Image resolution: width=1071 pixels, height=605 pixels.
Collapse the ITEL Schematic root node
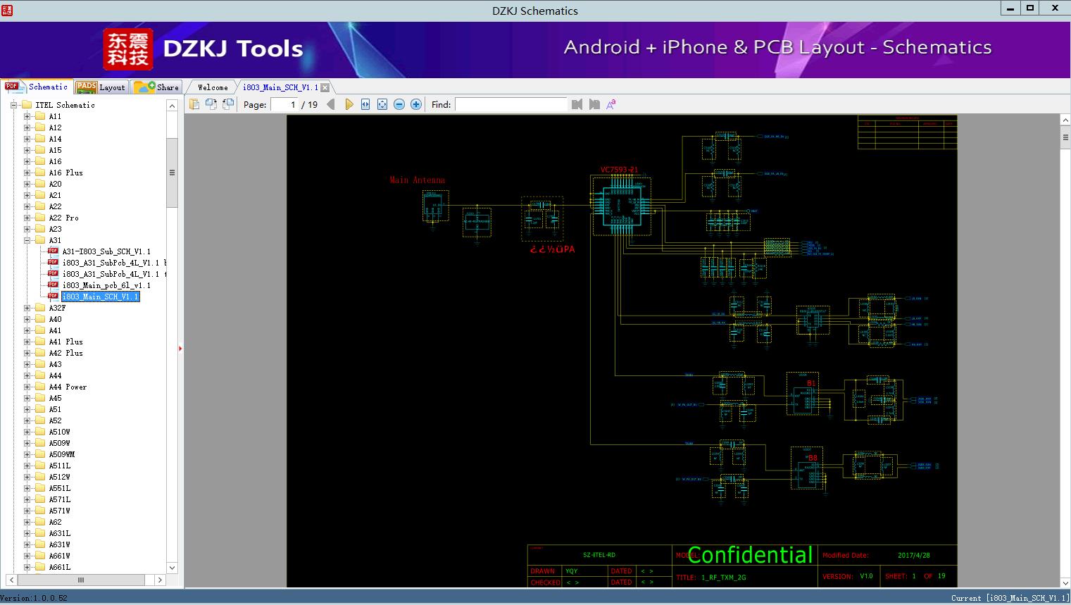[13, 105]
